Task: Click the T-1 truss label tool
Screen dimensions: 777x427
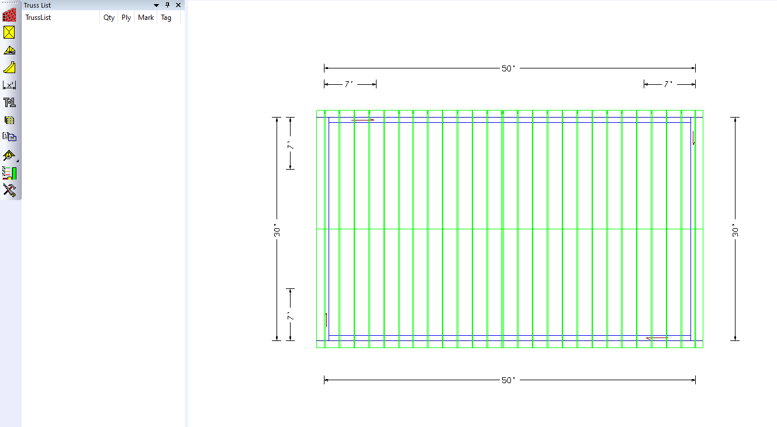Action: tap(9, 102)
